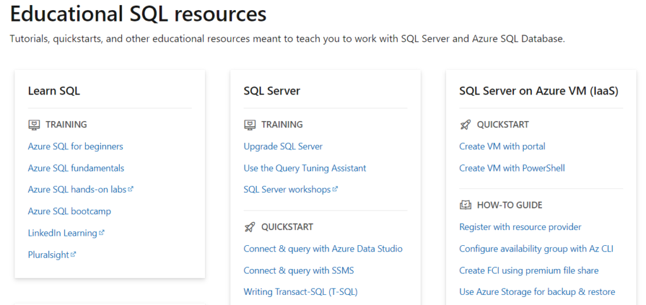
Task: Click SQL Server on Azure VM (IaaS) heading
Action: click(x=539, y=91)
